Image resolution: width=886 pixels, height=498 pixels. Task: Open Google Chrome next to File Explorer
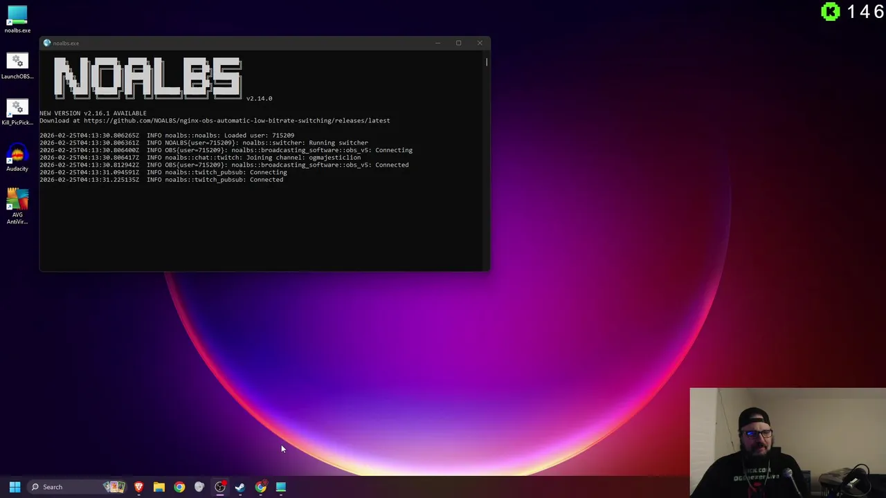(179, 487)
